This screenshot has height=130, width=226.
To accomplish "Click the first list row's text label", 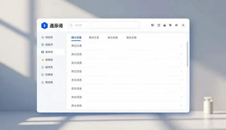I will [x=77, y=46].
